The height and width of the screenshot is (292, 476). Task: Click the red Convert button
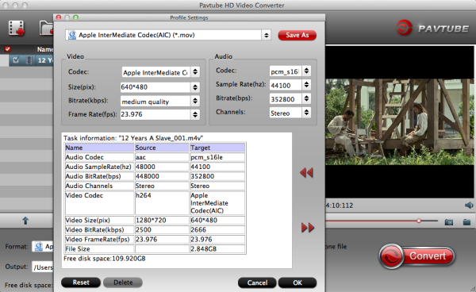(416, 256)
